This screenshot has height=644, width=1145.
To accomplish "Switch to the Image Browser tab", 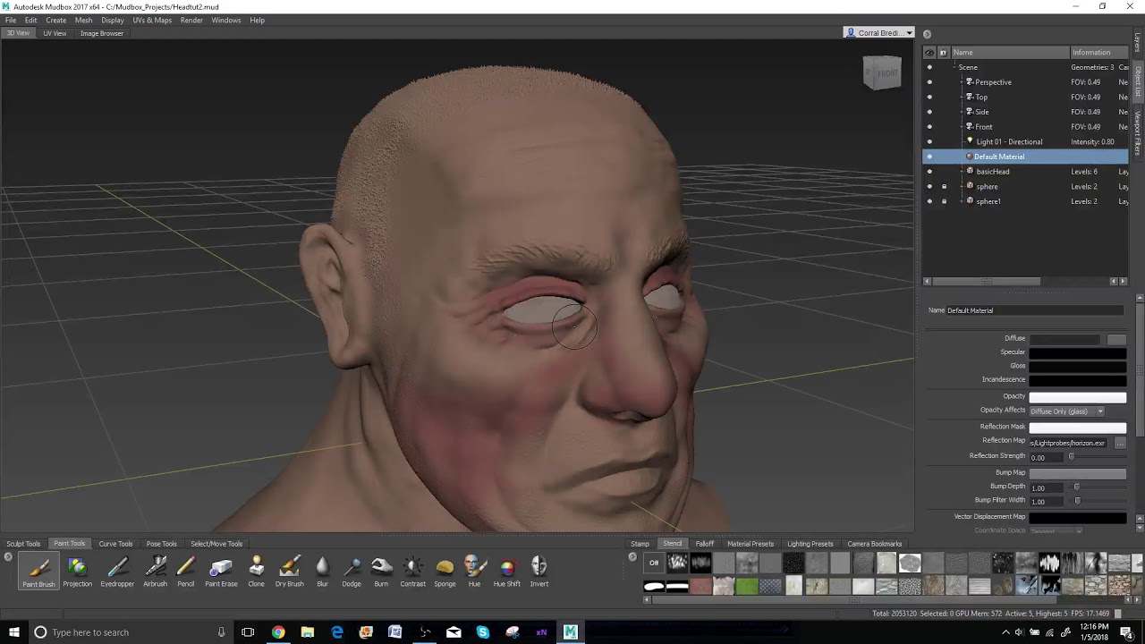I will pos(102,33).
